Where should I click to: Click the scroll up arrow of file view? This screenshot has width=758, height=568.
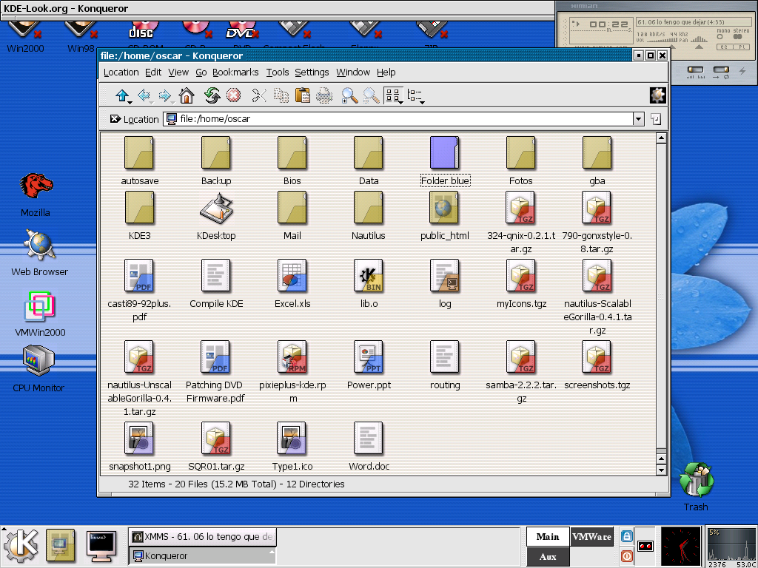point(661,138)
